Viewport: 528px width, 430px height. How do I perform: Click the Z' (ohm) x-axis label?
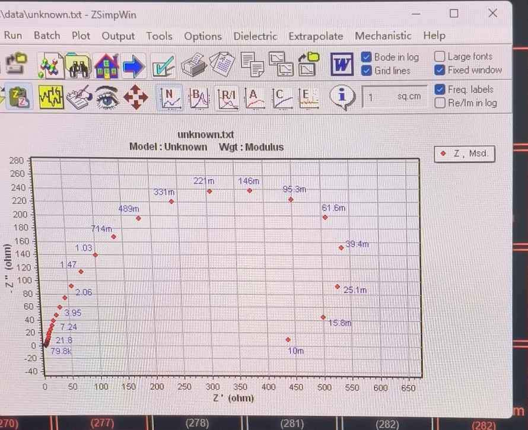point(234,398)
